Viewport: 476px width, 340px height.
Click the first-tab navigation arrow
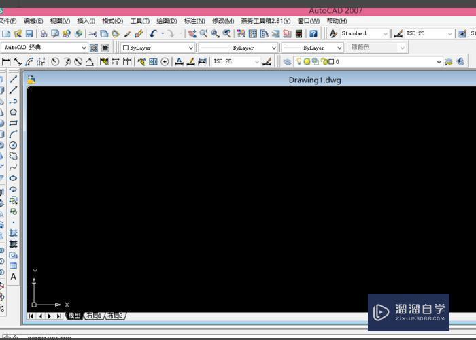pos(31,316)
